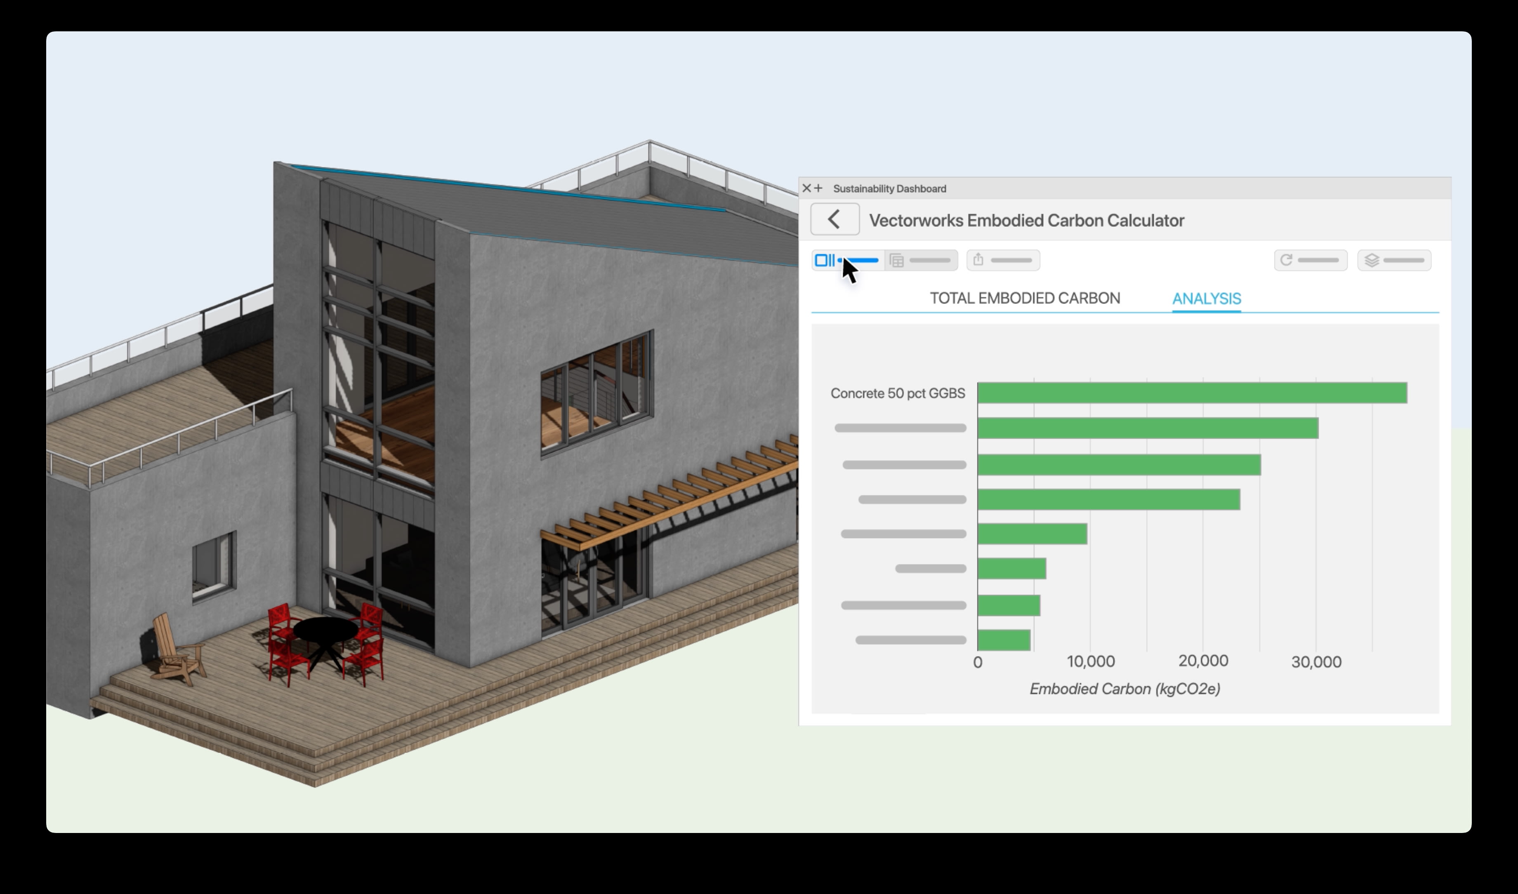Open the stacked layers icon button
Image resolution: width=1518 pixels, height=894 pixels.
point(1394,260)
